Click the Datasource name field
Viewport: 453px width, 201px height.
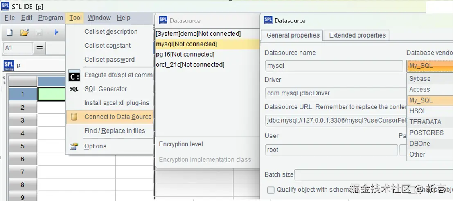click(334, 66)
